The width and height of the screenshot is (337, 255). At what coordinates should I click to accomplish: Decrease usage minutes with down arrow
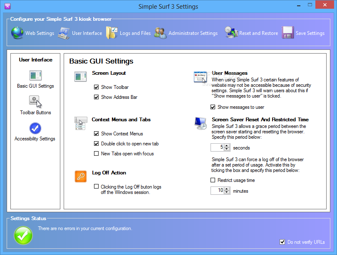pos(226,192)
